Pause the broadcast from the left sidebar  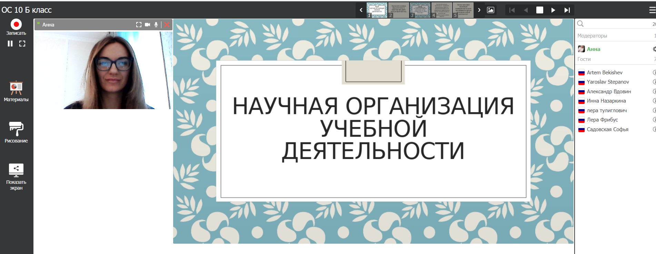pos(10,44)
